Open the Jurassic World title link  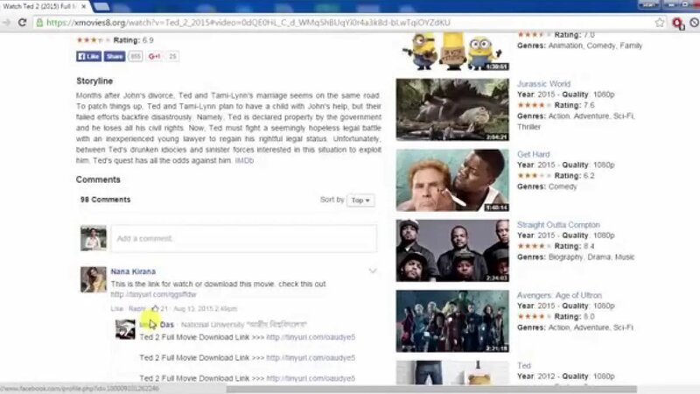pos(543,83)
